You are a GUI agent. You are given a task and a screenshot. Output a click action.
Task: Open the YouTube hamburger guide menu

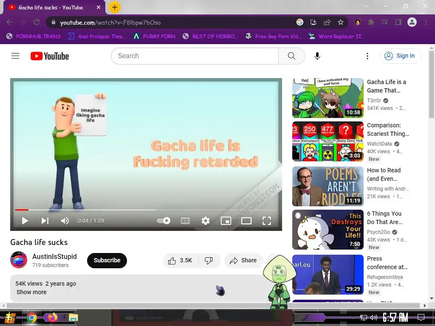click(x=15, y=56)
